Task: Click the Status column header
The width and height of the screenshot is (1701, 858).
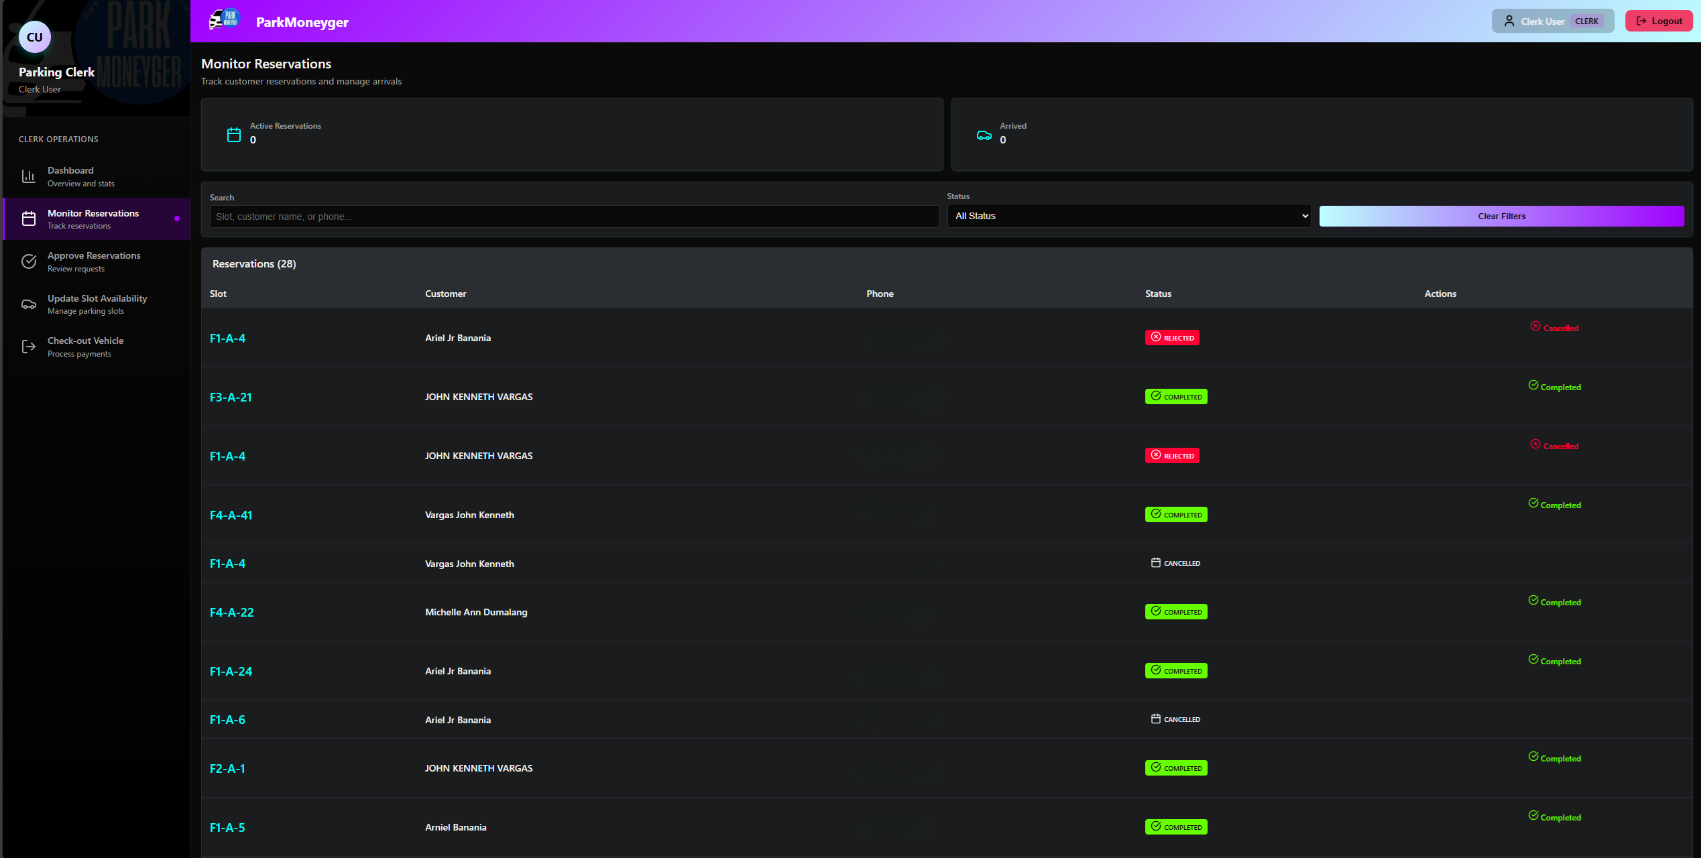Action: pyautogui.click(x=1159, y=294)
